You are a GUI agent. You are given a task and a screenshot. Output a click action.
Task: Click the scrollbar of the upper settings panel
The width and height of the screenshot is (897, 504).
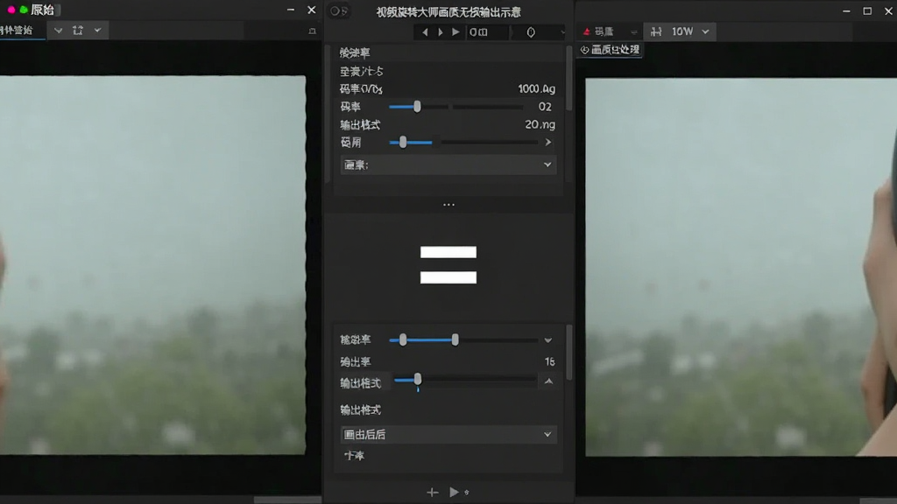[x=569, y=78]
